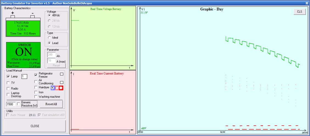Click the lamp quantity input field
Image resolution: width=310 pixels, height=136 pixels.
point(24,77)
